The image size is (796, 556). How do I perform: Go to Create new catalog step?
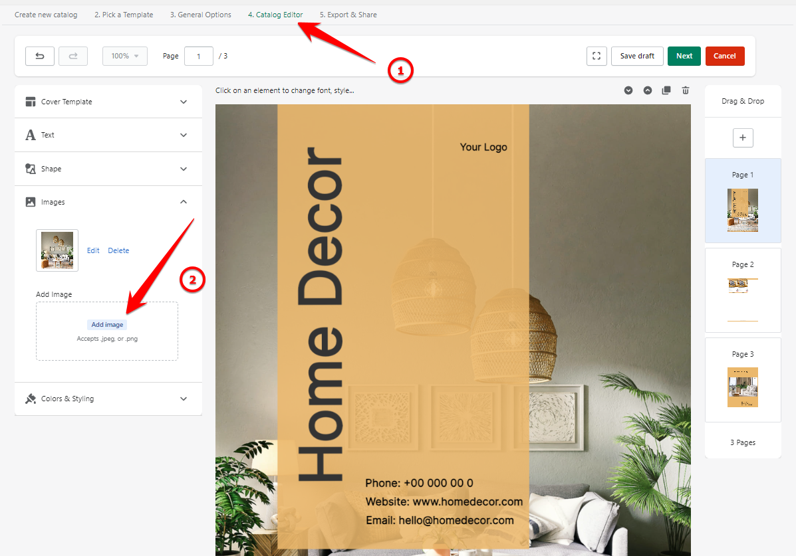[x=46, y=15]
